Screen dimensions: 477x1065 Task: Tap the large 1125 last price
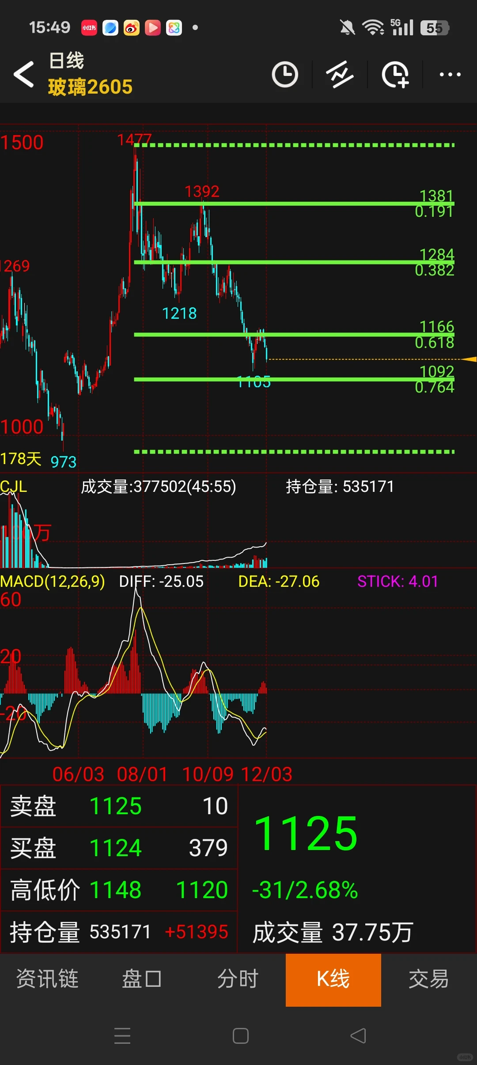point(306,833)
